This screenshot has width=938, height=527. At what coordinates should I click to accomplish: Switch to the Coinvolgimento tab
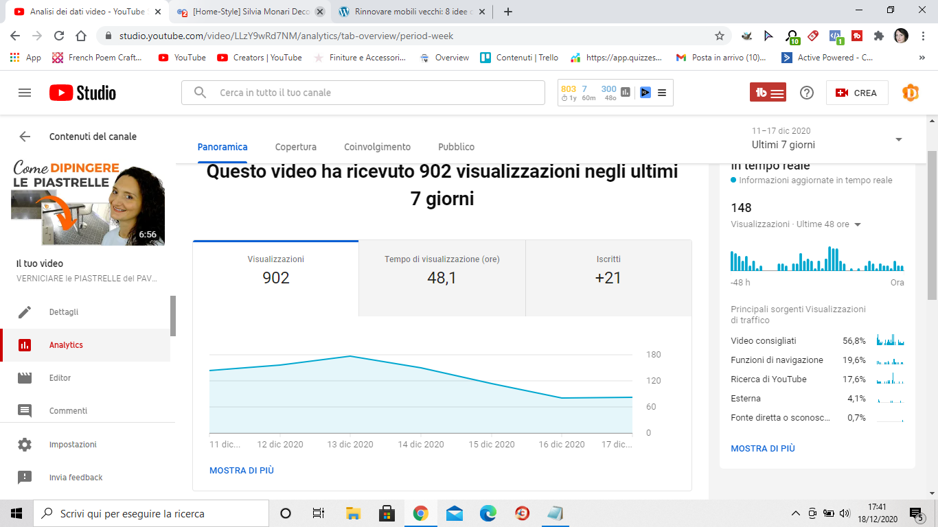tap(378, 147)
